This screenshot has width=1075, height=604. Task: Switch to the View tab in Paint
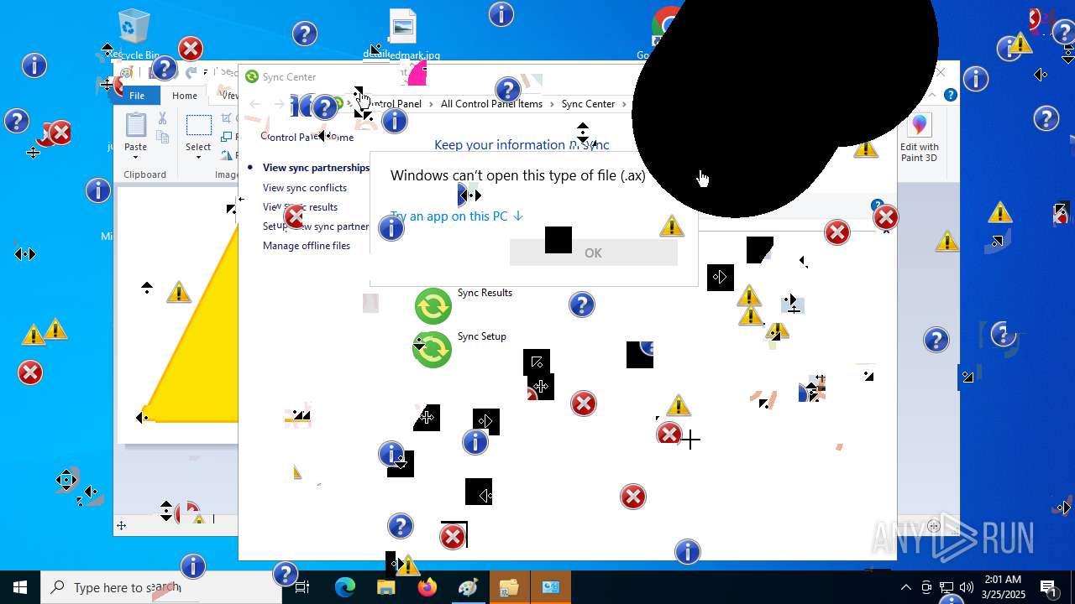(x=228, y=96)
